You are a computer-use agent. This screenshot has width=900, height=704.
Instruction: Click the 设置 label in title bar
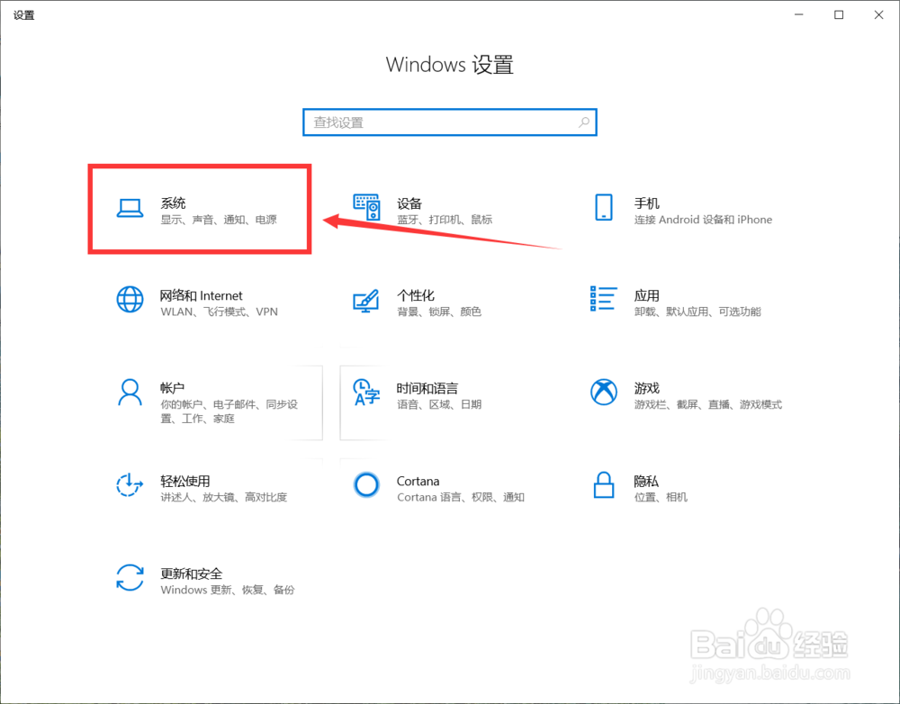point(23,14)
